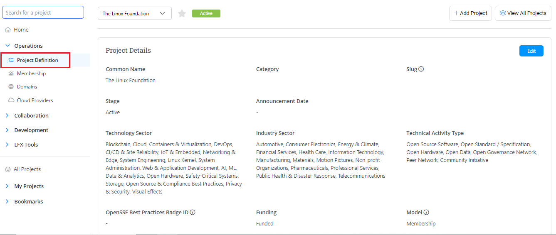Click the All Projects stack icon
Viewport: 556px width, 235px height.
click(8, 169)
